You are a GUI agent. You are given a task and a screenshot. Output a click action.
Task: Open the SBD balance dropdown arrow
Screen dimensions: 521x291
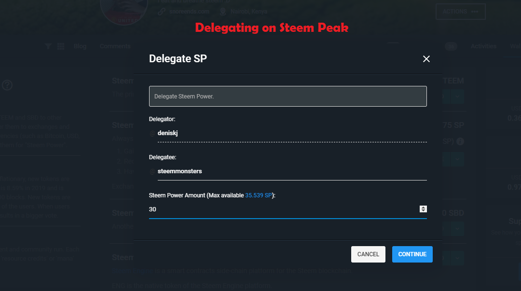(x=457, y=229)
